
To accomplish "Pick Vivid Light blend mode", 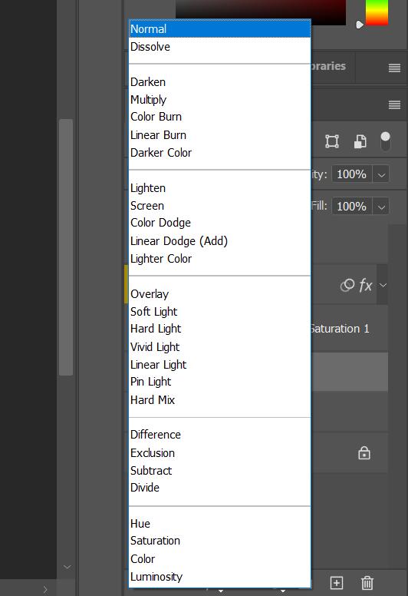I will (x=220, y=346).
